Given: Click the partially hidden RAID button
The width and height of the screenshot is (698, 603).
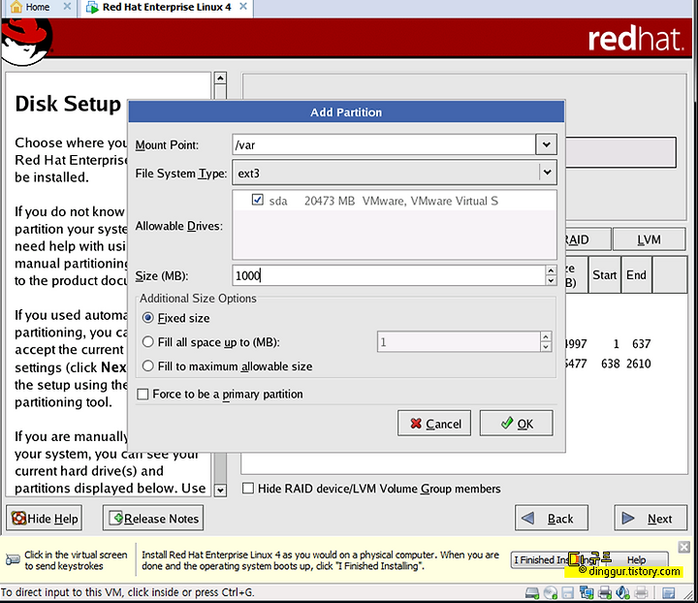Looking at the screenshot, I should tap(587, 239).
